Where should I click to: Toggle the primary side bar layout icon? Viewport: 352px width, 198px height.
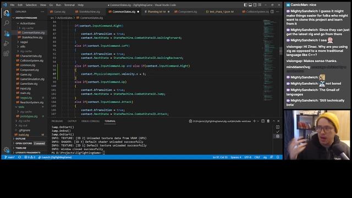coord(245,5)
